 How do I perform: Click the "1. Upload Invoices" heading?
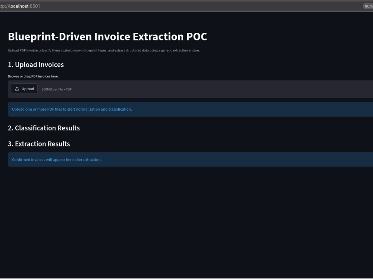click(36, 65)
